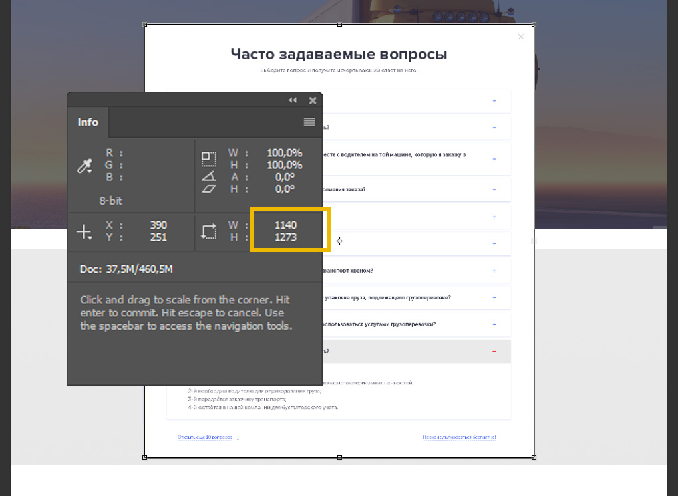678x496 pixels.
Task: Click the rotation angle icon
Action: click(209, 176)
